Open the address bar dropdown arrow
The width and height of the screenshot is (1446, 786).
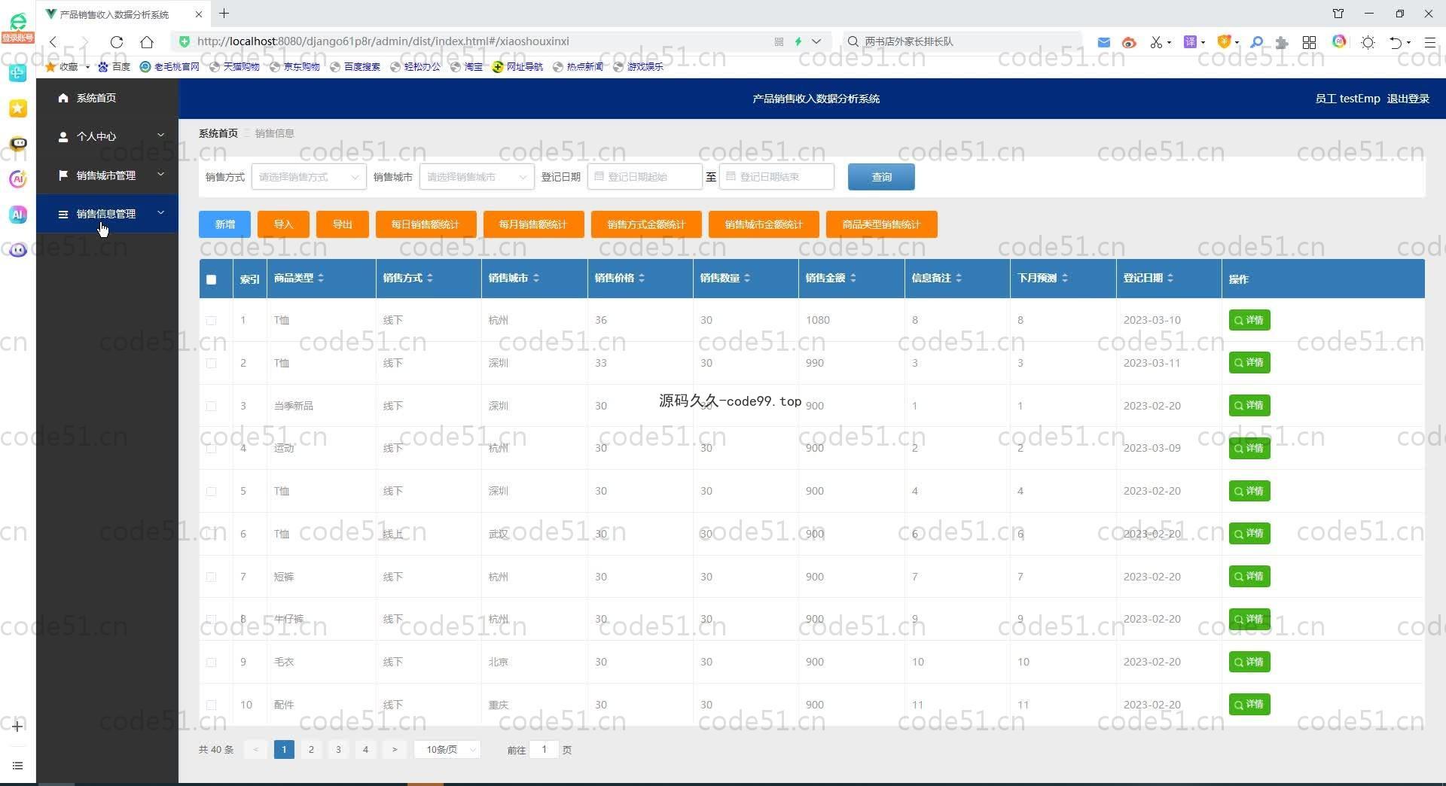pos(816,41)
